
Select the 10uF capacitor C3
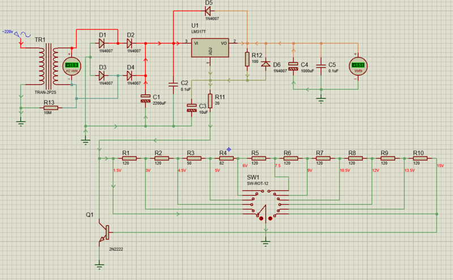[x=191, y=106]
